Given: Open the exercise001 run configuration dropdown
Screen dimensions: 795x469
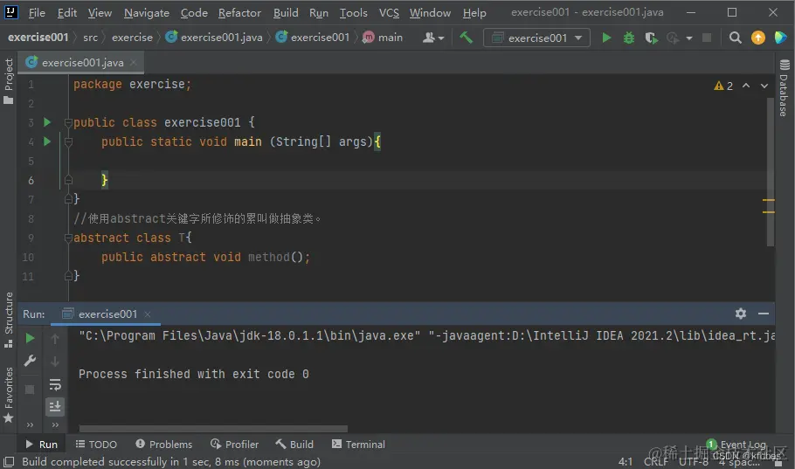Looking at the screenshot, I should click(x=537, y=38).
